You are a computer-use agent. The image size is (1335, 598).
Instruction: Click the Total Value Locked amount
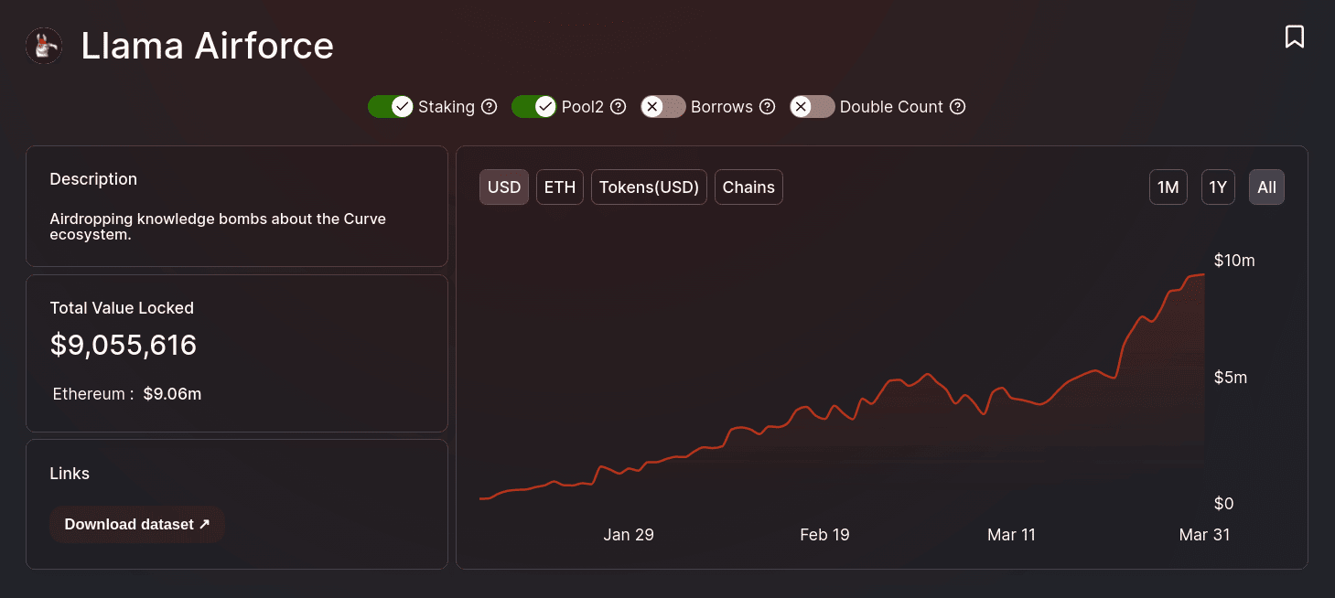(x=124, y=346)
